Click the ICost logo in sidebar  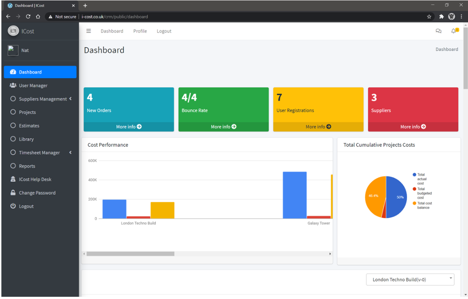click(13, 31)
